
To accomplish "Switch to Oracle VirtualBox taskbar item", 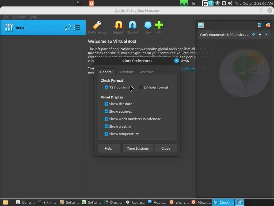I will (x=113, y=202).
